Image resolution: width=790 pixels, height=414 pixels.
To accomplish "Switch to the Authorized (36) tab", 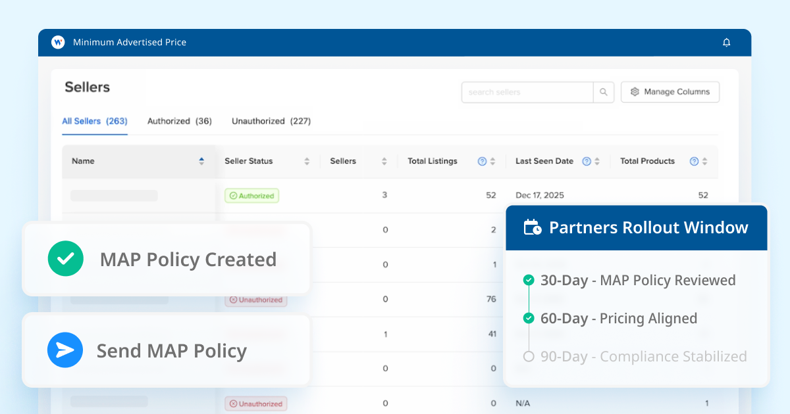I will (x=179, y=122).
